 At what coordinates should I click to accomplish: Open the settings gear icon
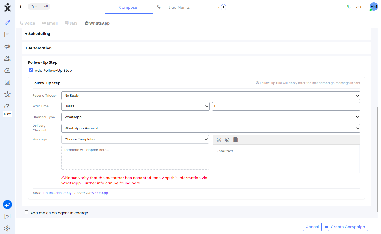coord(7,228)
